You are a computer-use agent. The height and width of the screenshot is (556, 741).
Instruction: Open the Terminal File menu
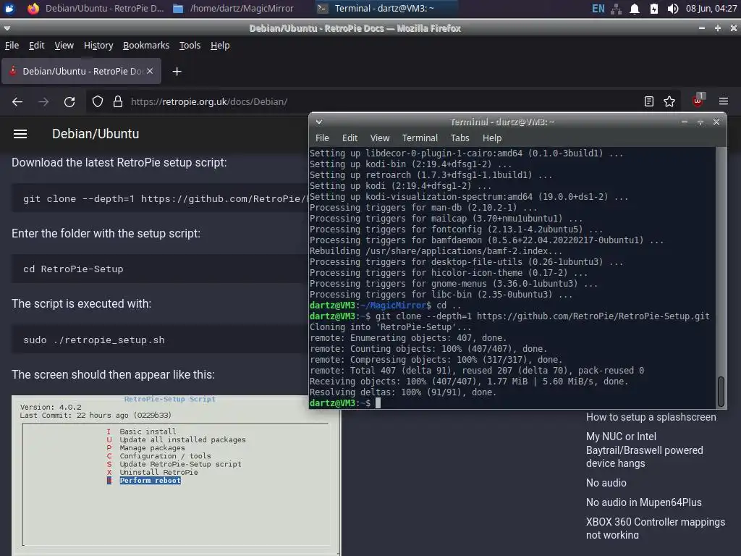click(322, 138)
